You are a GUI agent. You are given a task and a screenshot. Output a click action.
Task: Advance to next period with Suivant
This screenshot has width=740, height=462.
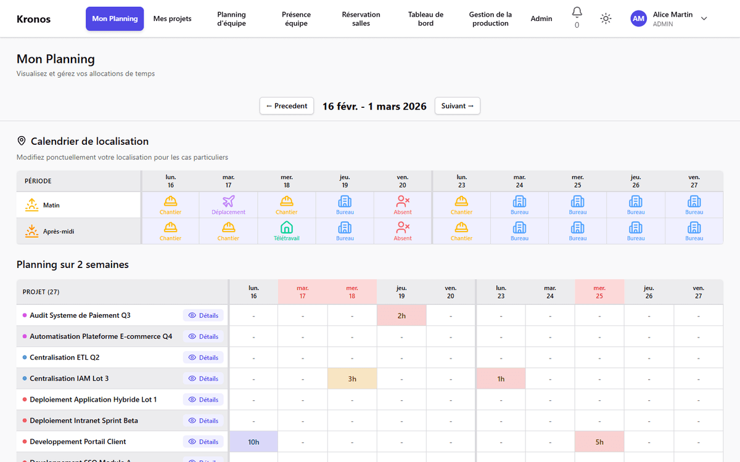pos(457,105)
